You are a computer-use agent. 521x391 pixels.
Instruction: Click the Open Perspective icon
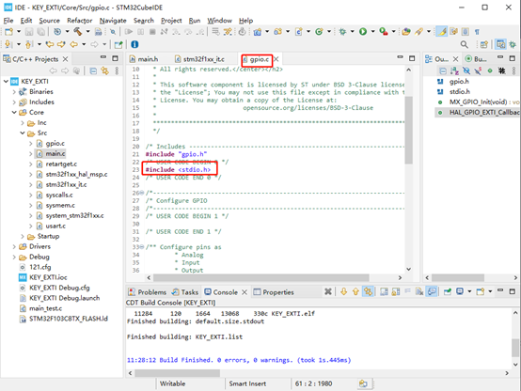click(484, 44)
